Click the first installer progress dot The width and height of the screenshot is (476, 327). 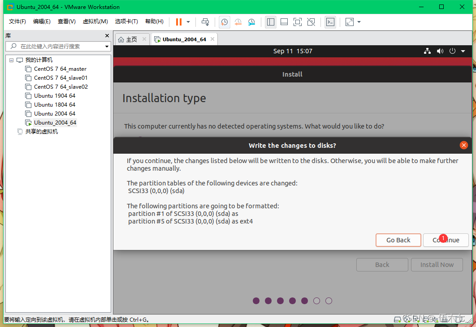256,301
